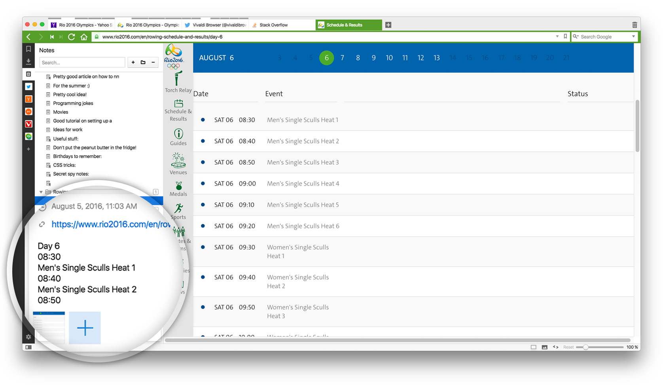This screenshot has width=663, height=385.
Task: Click the fast forward navigation button
Action: (x=61, y=37)
